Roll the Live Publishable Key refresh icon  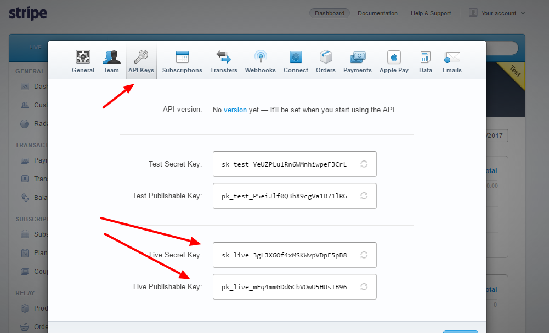point(364,287)
